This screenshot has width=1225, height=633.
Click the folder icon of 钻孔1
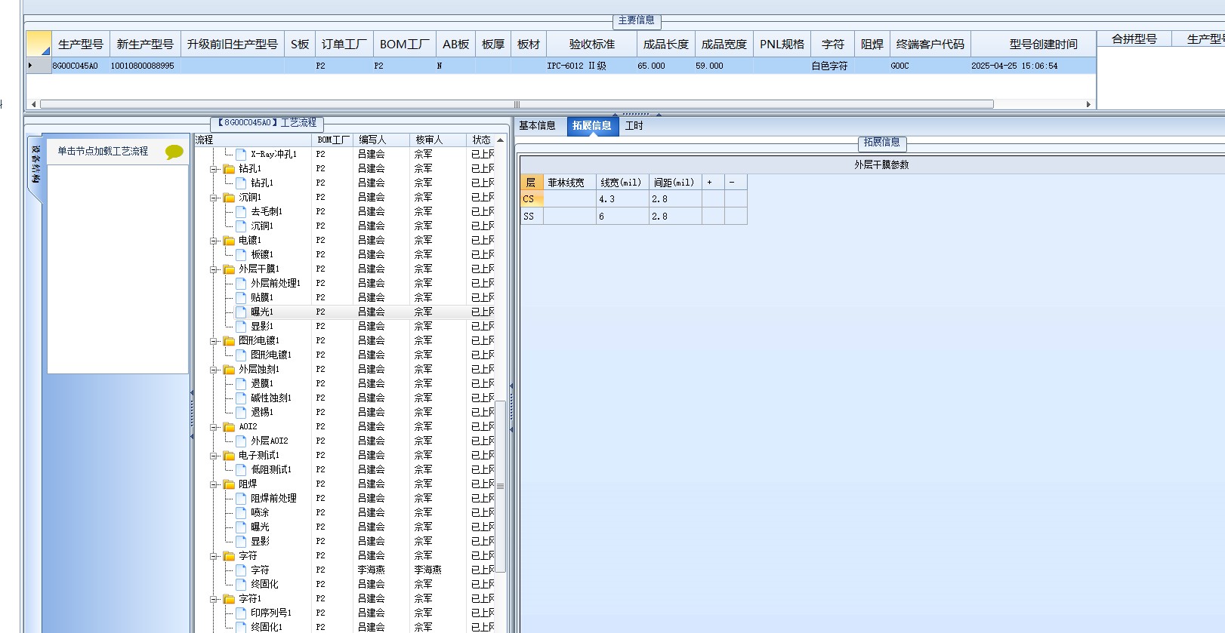(229, 169)
